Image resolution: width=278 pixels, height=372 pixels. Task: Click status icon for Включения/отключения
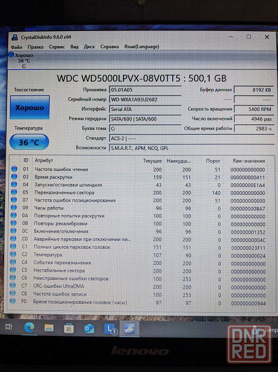click(x=13, y=231)
